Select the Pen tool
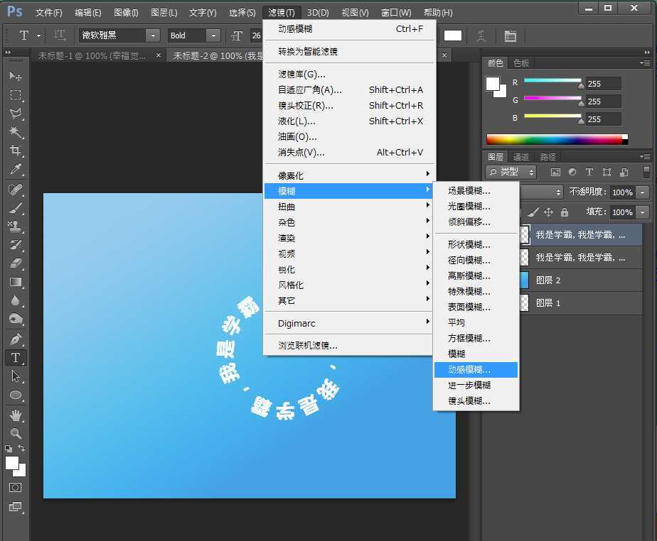Screen dimensions: 657x541 (16, 339)
